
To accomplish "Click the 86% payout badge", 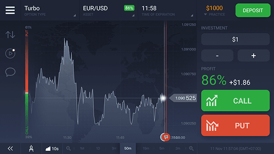I will [x=129, y=8].
